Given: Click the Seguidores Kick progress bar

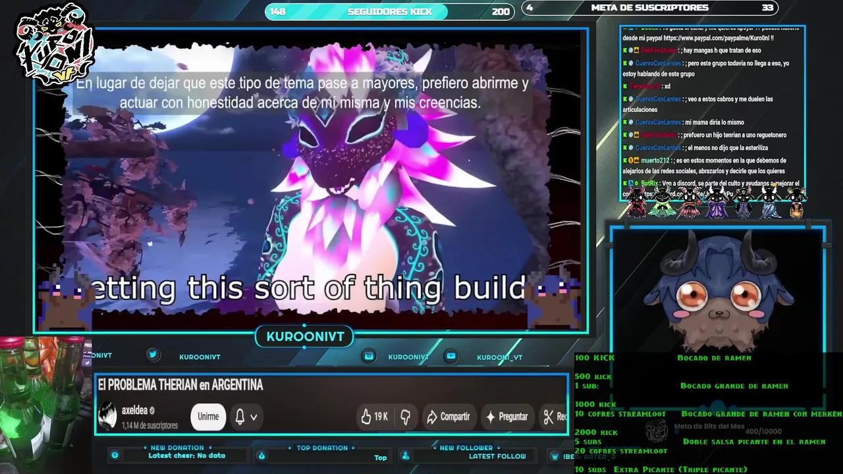Looking at the screenshot, I should (x=389, y=11).
